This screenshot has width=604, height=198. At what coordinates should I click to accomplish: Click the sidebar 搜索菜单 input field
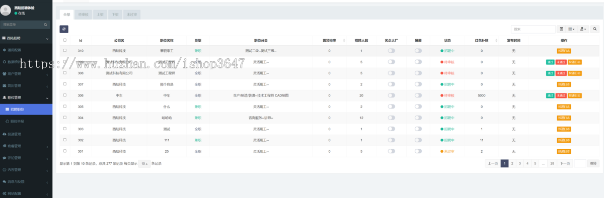[x=22, y=24]
